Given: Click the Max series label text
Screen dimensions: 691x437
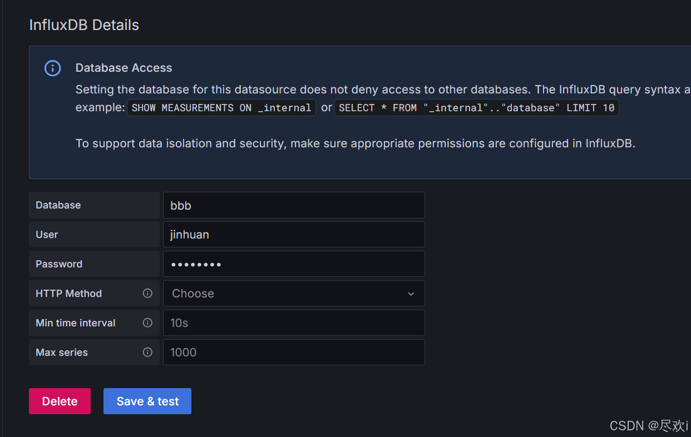Looking at the screenshot, I should tap(62, 352).
